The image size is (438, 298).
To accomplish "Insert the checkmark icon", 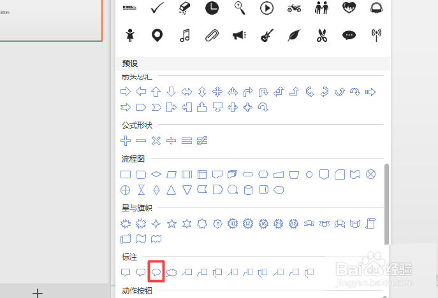I will 157,8.
